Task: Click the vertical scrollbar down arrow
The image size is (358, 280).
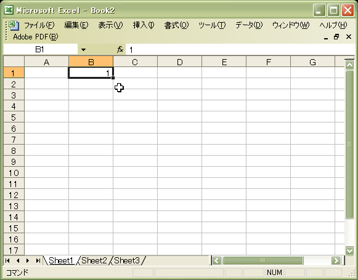Action: point(349,250)
